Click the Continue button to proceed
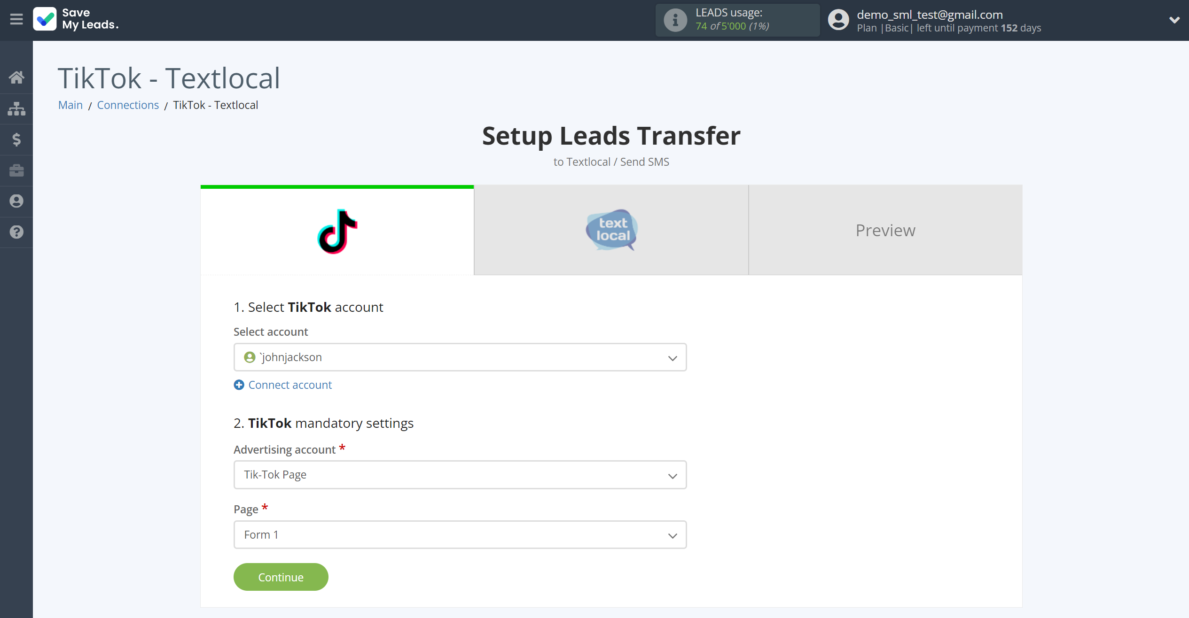 [281, 576]
